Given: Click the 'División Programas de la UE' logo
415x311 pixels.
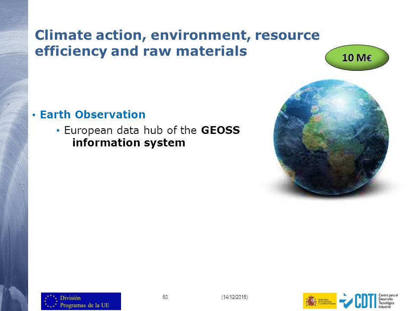Looking at the screenshot, I should [81, 301].
